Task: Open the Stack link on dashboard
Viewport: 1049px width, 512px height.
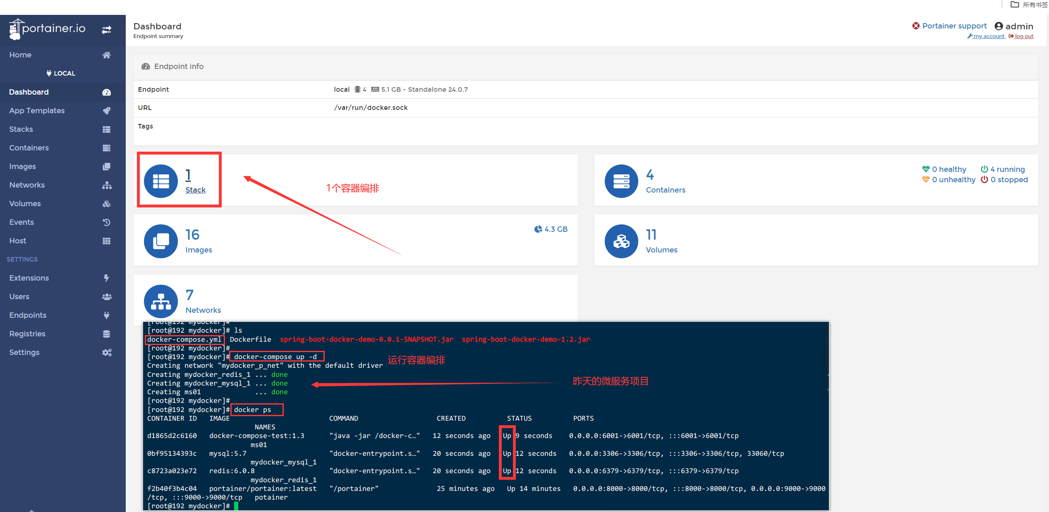Action: 195,190
